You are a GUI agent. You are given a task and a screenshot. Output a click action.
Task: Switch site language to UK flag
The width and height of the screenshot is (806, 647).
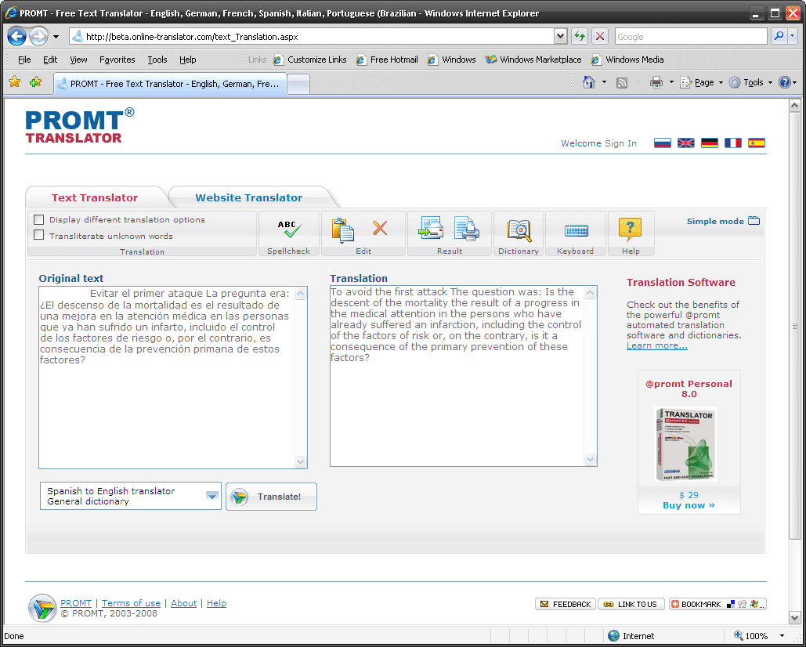point(685,143)
